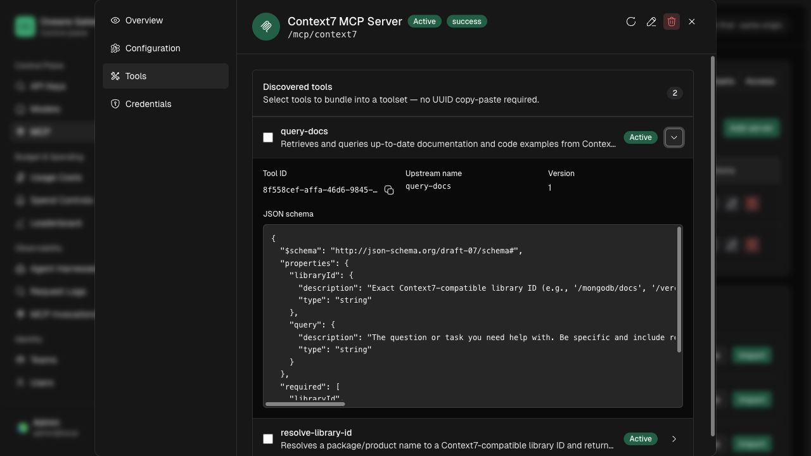The image size is (811, 456).
Task: Click the Context7 MCP Server title
Action: coord(345,22)
